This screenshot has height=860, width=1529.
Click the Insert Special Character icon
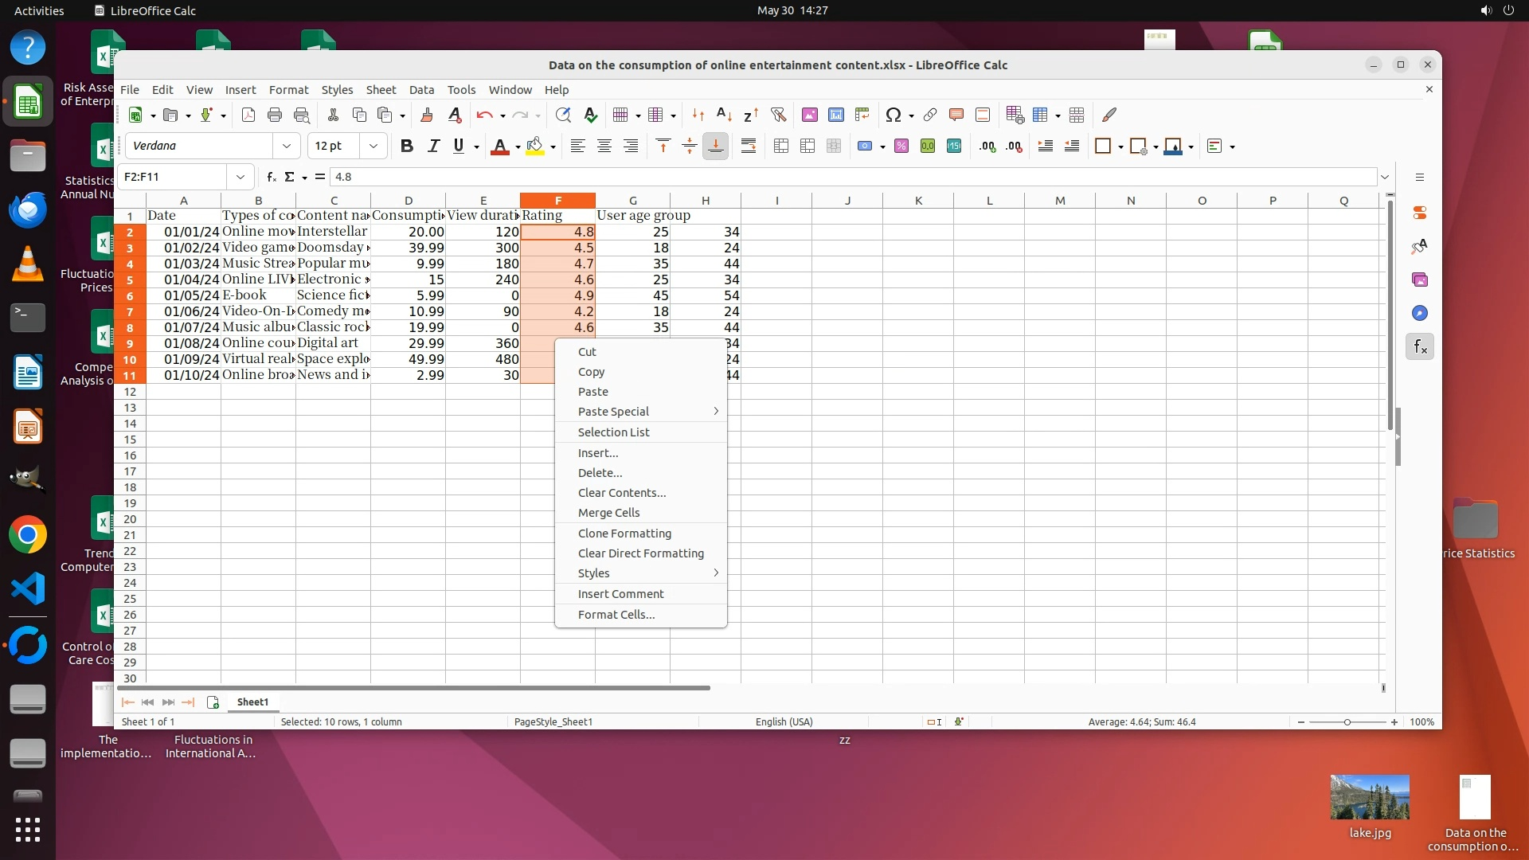893,115
